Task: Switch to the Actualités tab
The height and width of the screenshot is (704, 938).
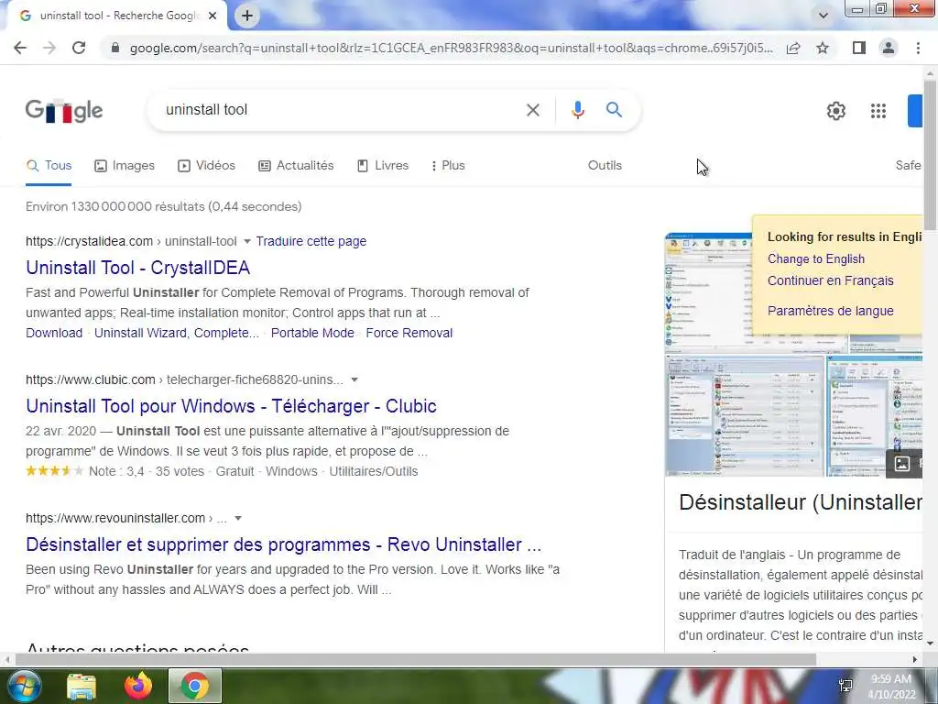Action: tap(296, 166)
